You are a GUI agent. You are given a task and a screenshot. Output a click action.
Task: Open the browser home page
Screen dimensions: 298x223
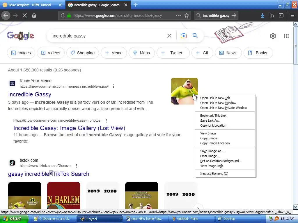pyautogui.click(x=34, y=15)
